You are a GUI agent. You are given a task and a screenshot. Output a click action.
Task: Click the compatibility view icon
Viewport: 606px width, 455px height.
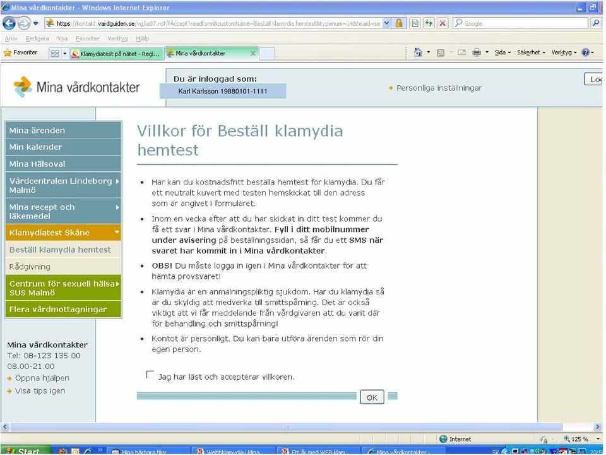[415, 23]
